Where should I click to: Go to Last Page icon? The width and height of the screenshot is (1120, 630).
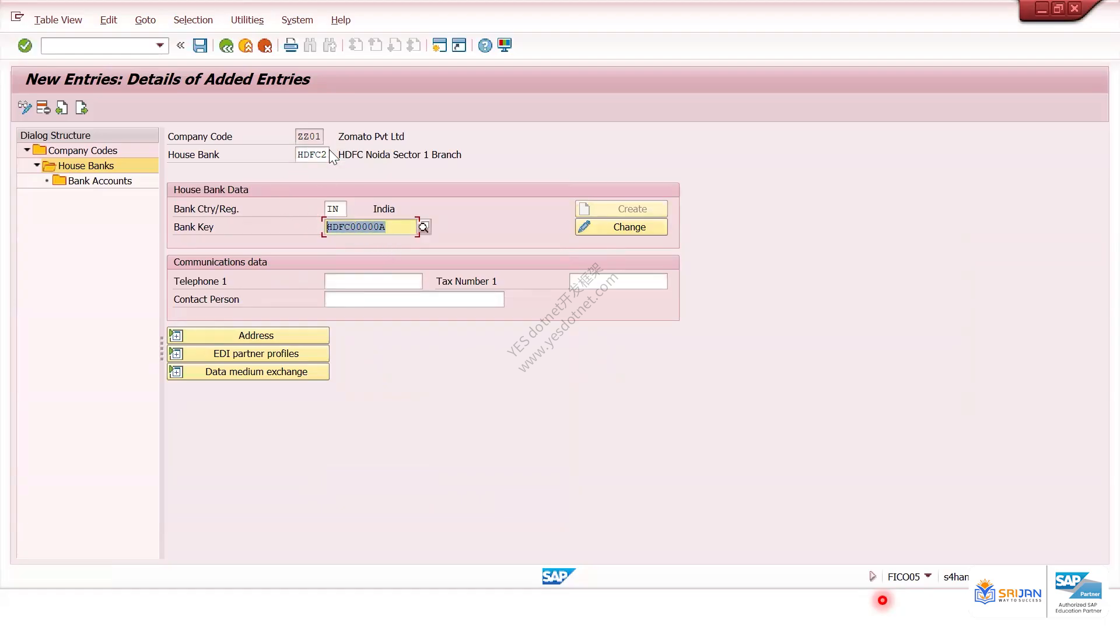tap(414, 45)
